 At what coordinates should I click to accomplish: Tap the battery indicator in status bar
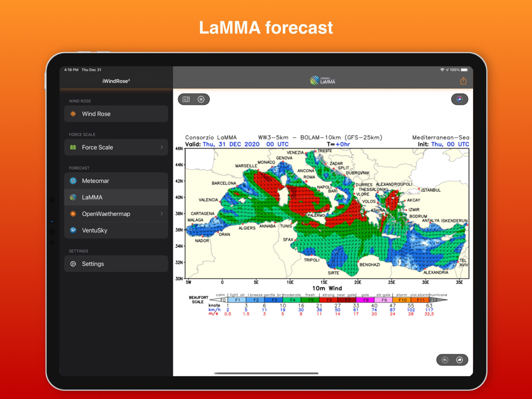tap(464, 70)
